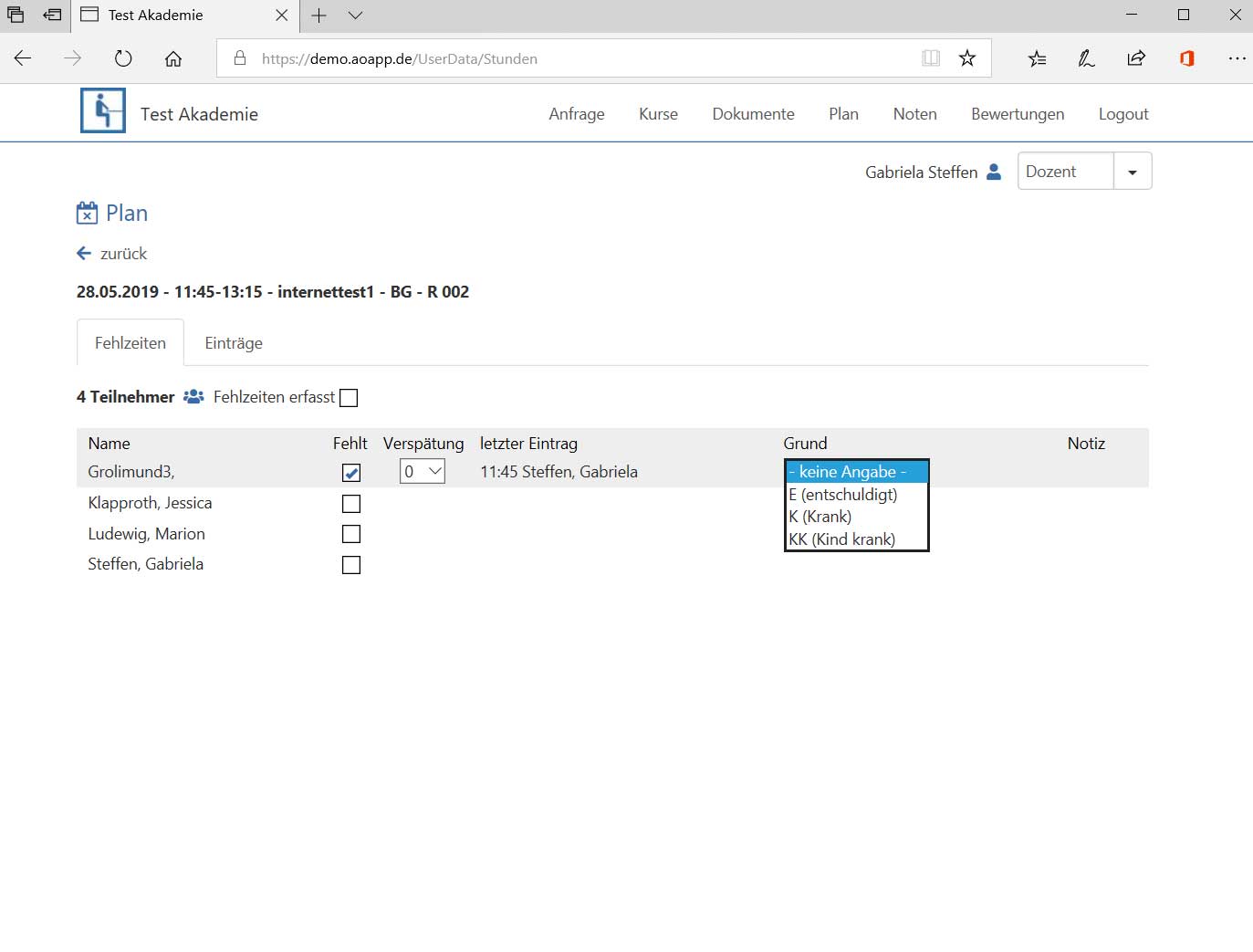Open reading view icon in the address bar
1253x952 pixels.
(x=931, y=58)
